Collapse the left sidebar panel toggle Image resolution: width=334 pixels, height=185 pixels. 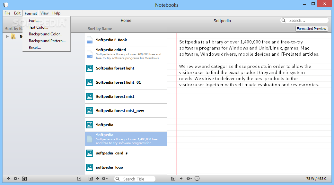(79, 179)
